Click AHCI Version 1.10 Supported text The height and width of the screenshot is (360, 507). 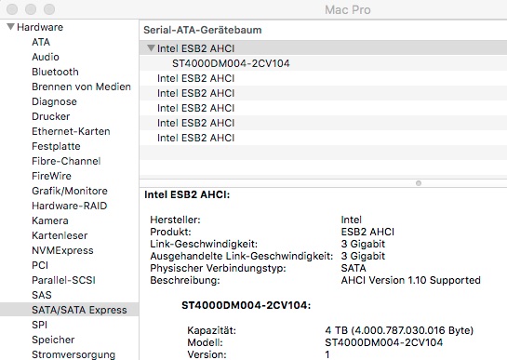tap(410, 280)
